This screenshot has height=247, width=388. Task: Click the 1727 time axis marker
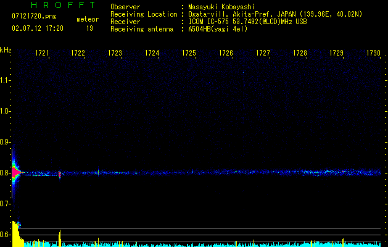pos(263,53)
